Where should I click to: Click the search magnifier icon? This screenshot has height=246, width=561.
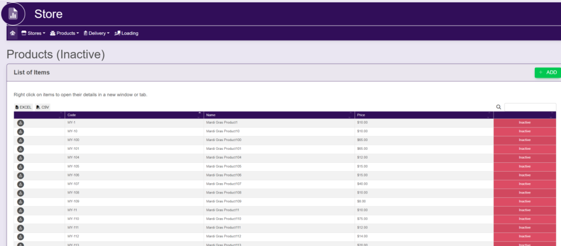[499, 107]
